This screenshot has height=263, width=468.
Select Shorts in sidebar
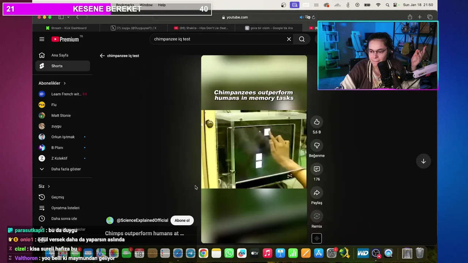63,66
